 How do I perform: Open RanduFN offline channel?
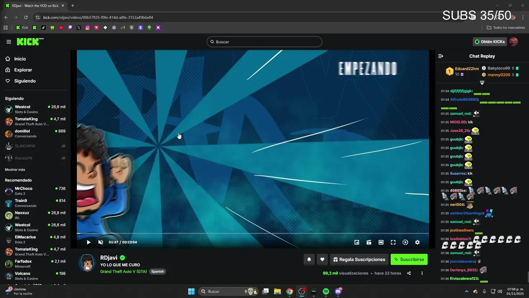tap(35, 158)
